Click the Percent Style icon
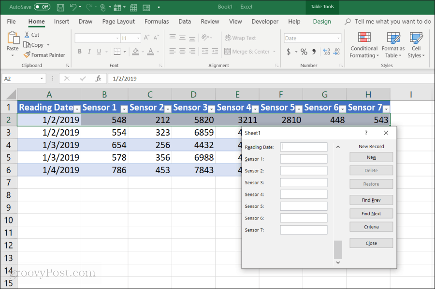435x289 pixels. click(x=304, y=52)
